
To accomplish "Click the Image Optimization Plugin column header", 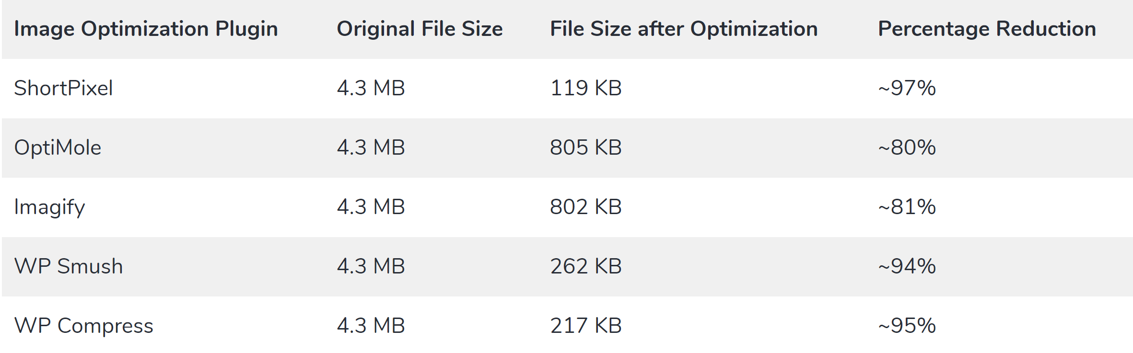I will tap(146, 29).
